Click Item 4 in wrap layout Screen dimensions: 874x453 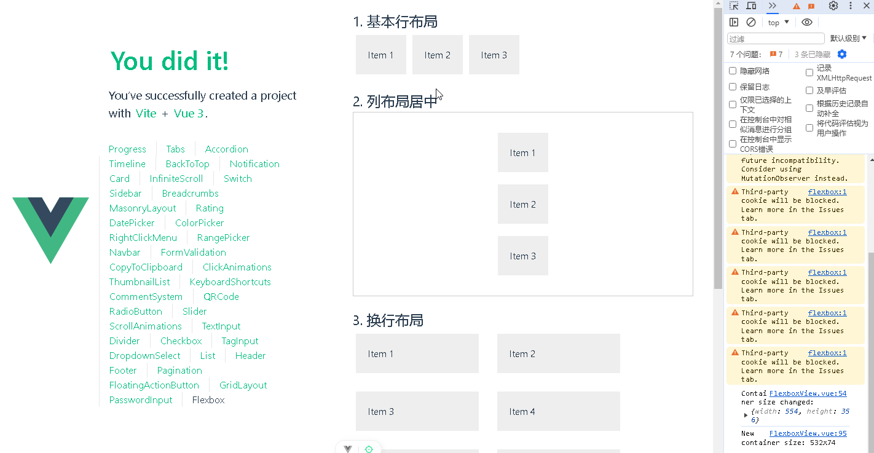tap(559, 411)
